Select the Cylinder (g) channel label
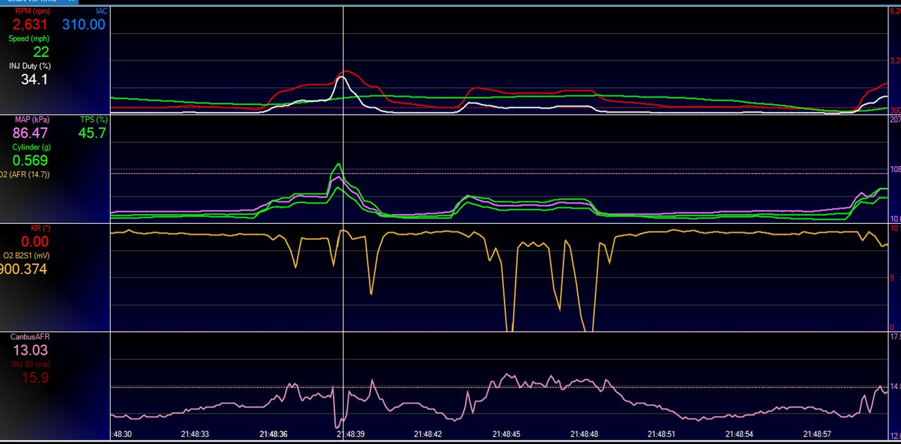901x444 pixels. pos(32,147)
